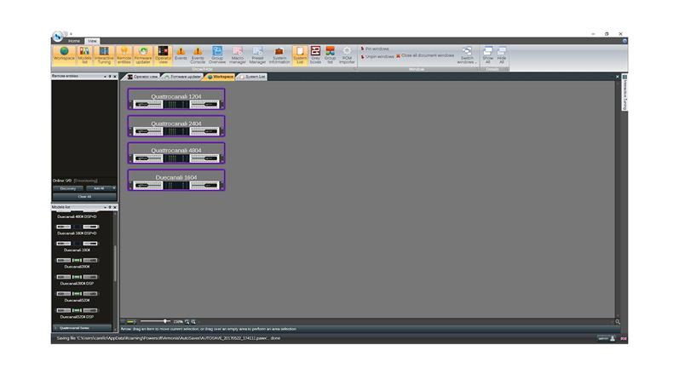Expand the Window group dialog launcher
679x374 pixels.
[477, 69]
